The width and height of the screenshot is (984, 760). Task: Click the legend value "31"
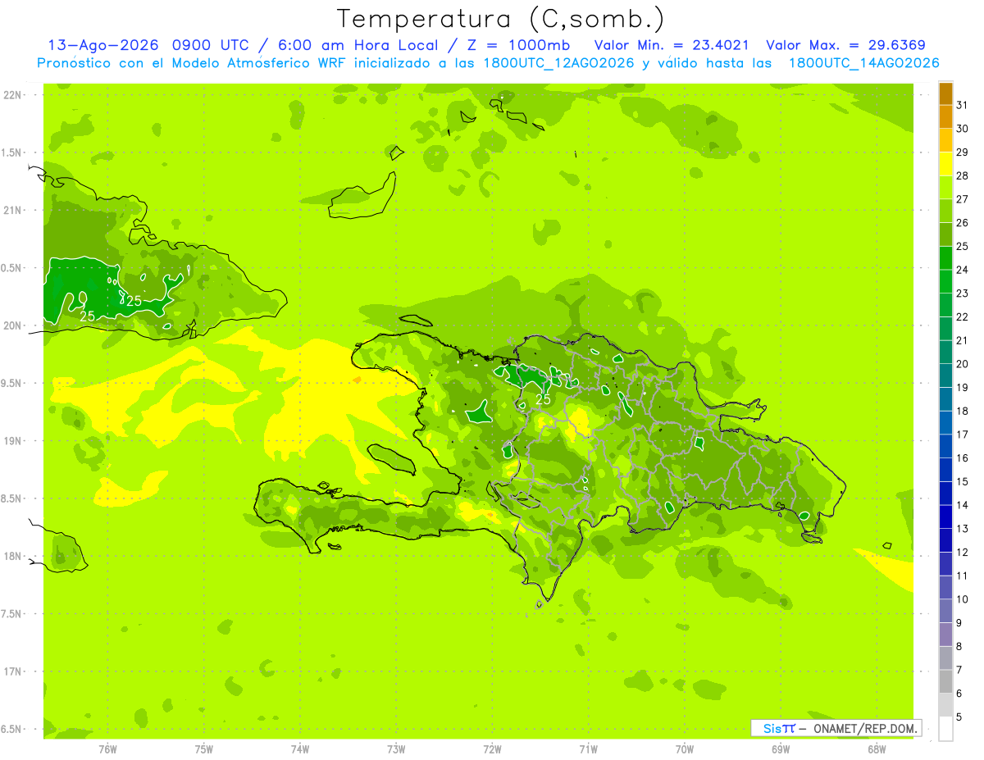[963, 105]
